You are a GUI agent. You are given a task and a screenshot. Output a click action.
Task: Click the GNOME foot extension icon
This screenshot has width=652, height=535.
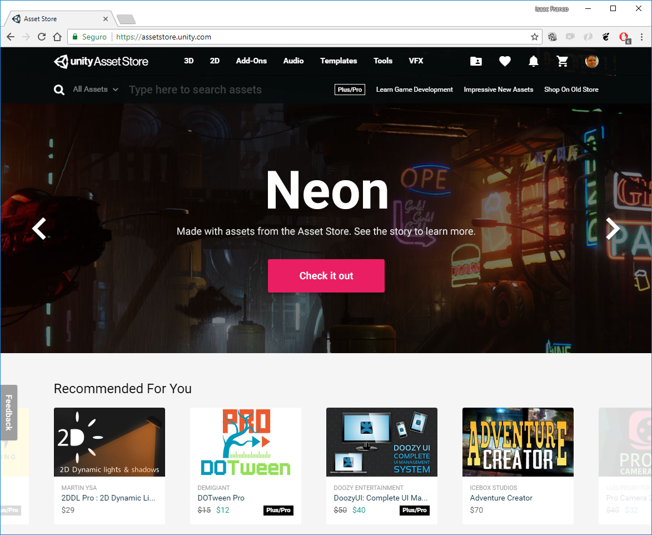tap(606, 37)
